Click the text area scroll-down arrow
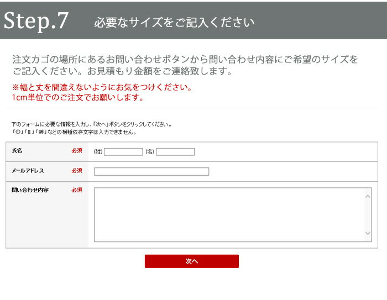This screenshot has width=387, height=300. (x=368, y=234)
